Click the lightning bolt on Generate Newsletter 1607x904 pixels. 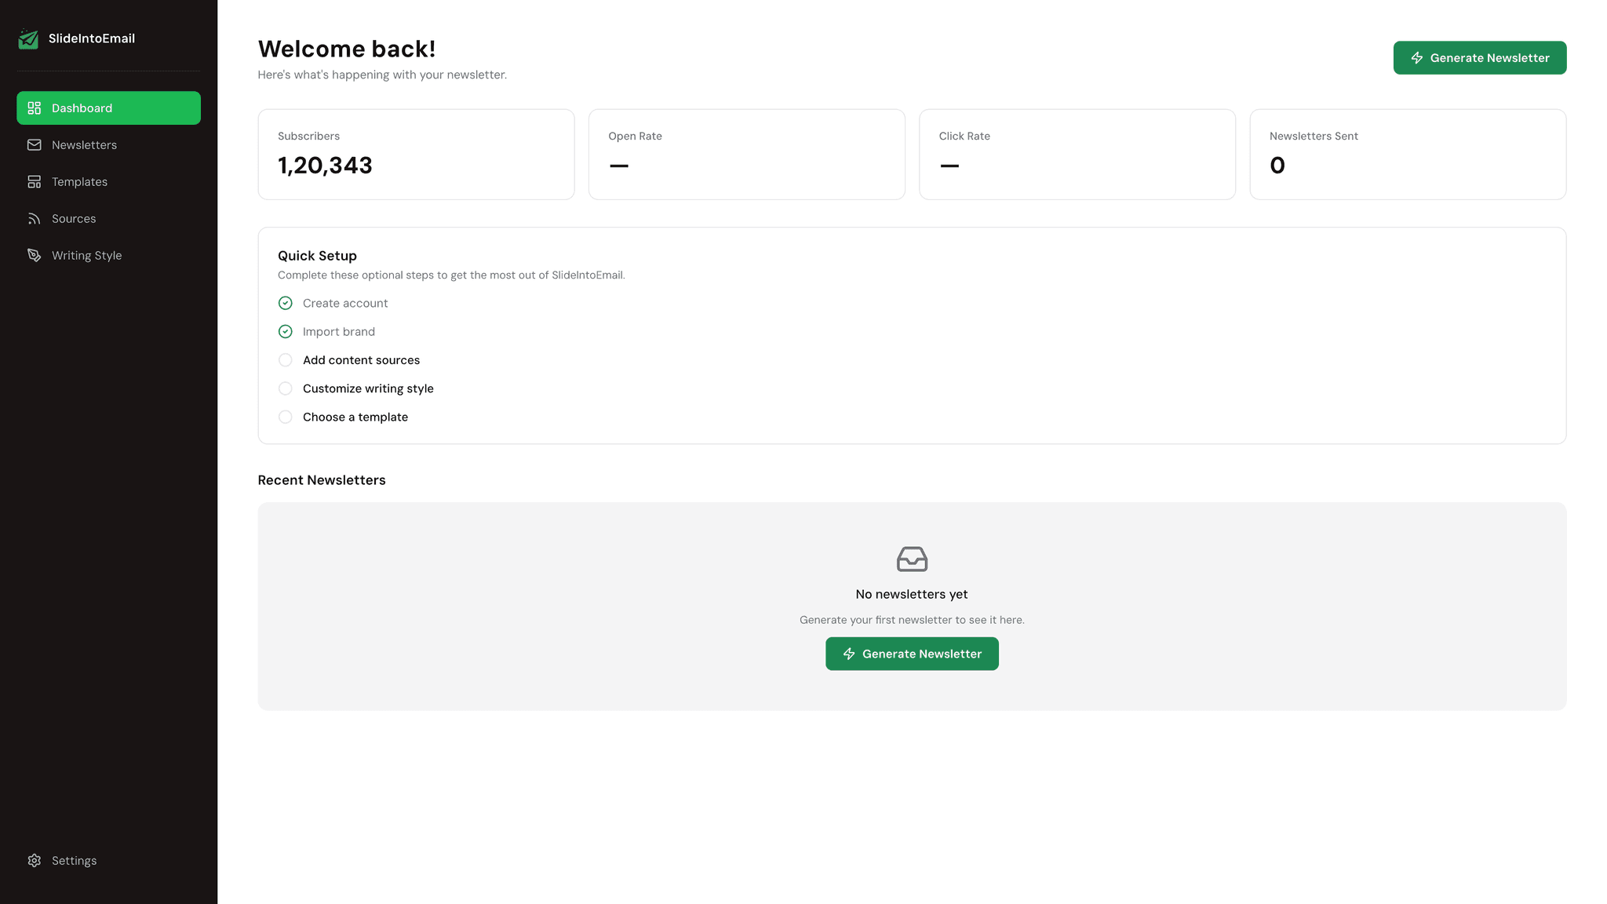click(x=1417, y=57)
